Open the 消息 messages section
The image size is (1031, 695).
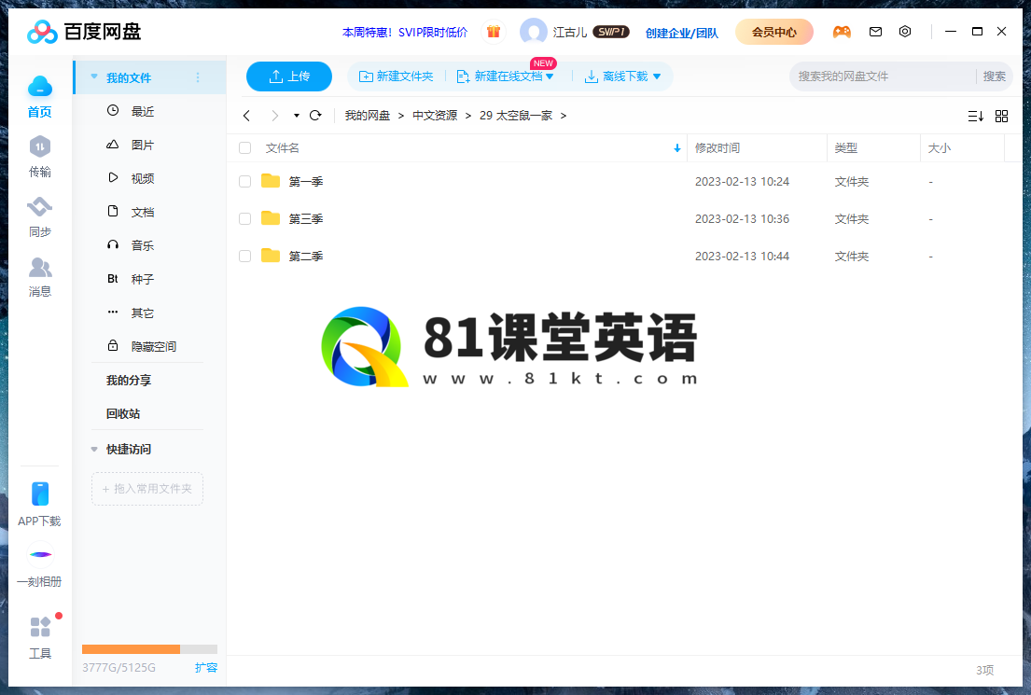click(39, 267)
